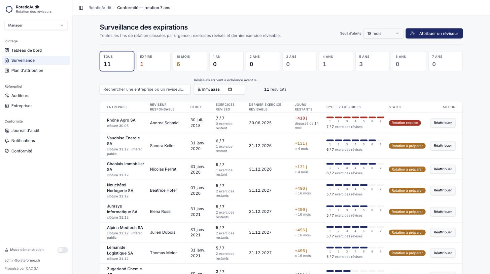Open the Entreprises page
The height and width of the screenshot is (274, 490).
coord(36,106)
